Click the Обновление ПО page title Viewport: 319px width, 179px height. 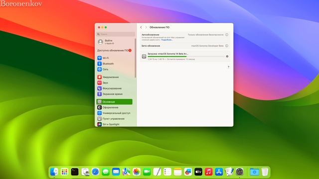[159, 27]
